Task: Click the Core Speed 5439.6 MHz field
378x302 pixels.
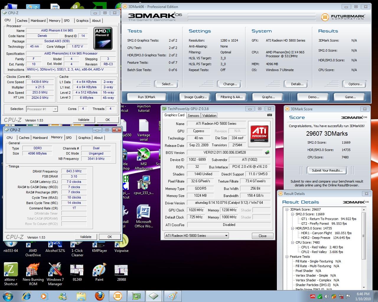Action: click(40, 82)
